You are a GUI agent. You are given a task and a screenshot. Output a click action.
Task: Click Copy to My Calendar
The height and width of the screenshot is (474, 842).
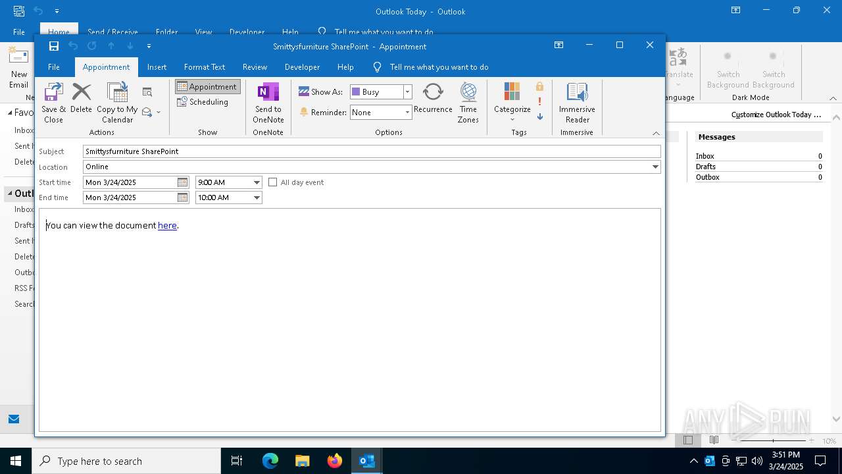pos(117,103)
